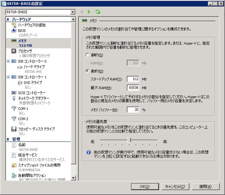The image size is (225, 195).
Task: Click the COM 1 port icon
Action: [14, 109]
